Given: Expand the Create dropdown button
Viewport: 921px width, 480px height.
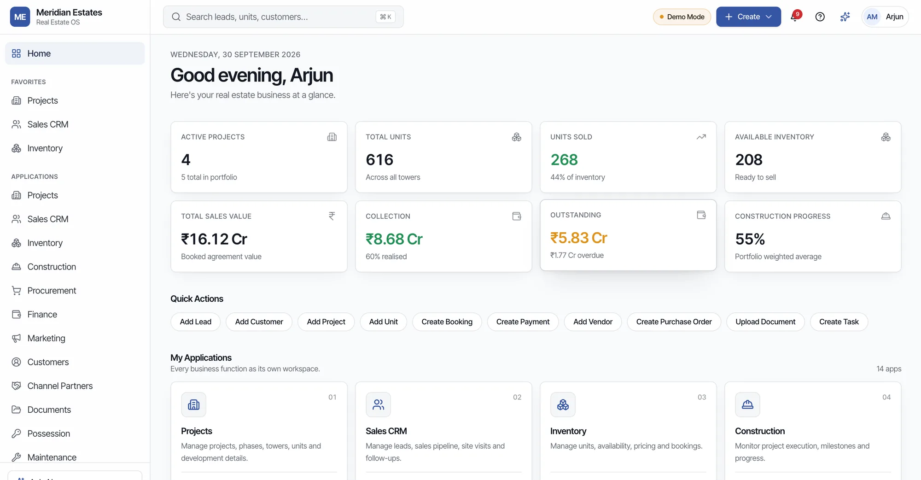Looking at the screenshot, I should (748, 17).
